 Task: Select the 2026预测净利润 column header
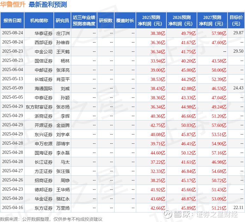182,20
